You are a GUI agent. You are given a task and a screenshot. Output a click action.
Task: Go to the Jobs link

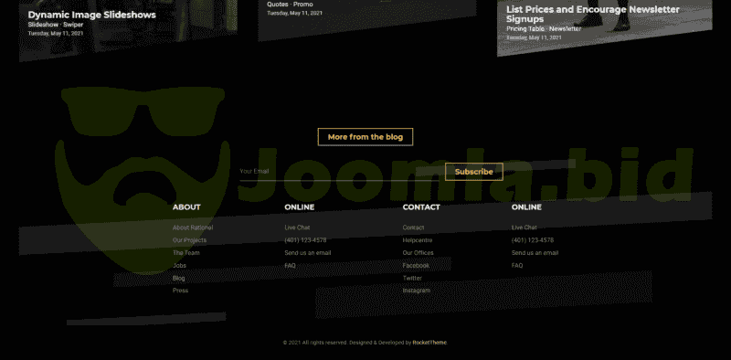179,265
